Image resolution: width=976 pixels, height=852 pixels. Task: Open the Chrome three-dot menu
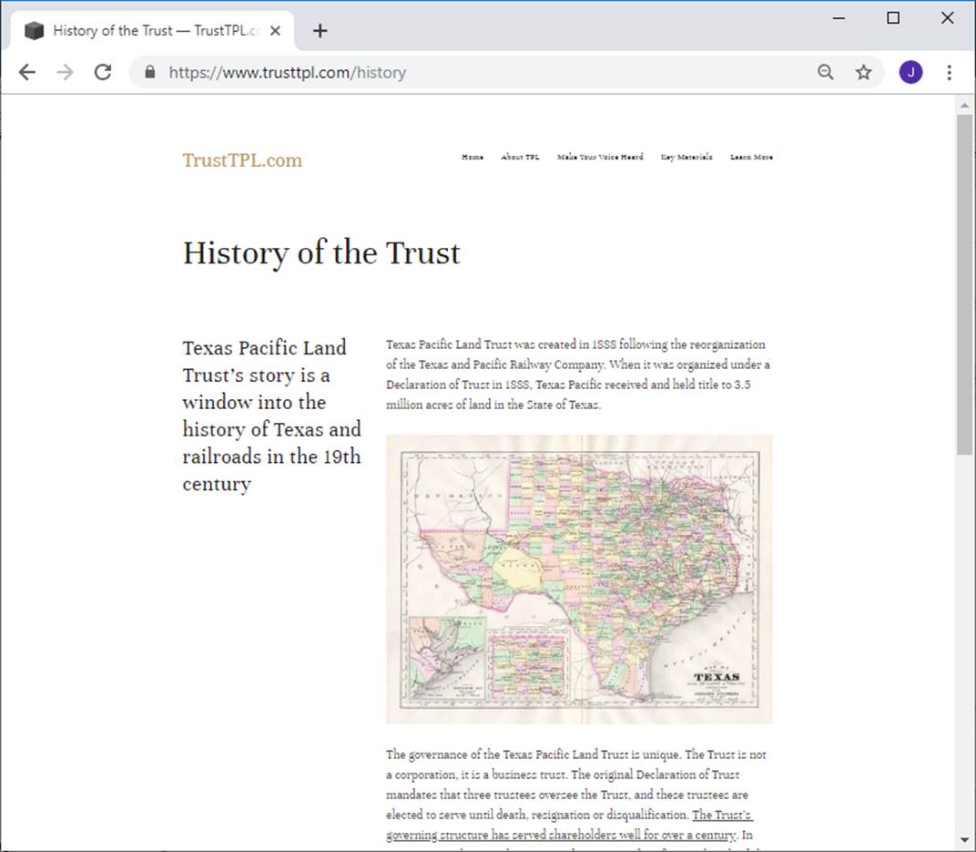pos(949,73)
